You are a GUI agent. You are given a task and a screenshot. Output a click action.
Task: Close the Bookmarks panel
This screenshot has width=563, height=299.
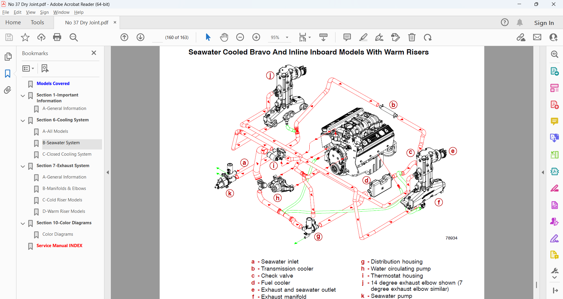(94, 53)
